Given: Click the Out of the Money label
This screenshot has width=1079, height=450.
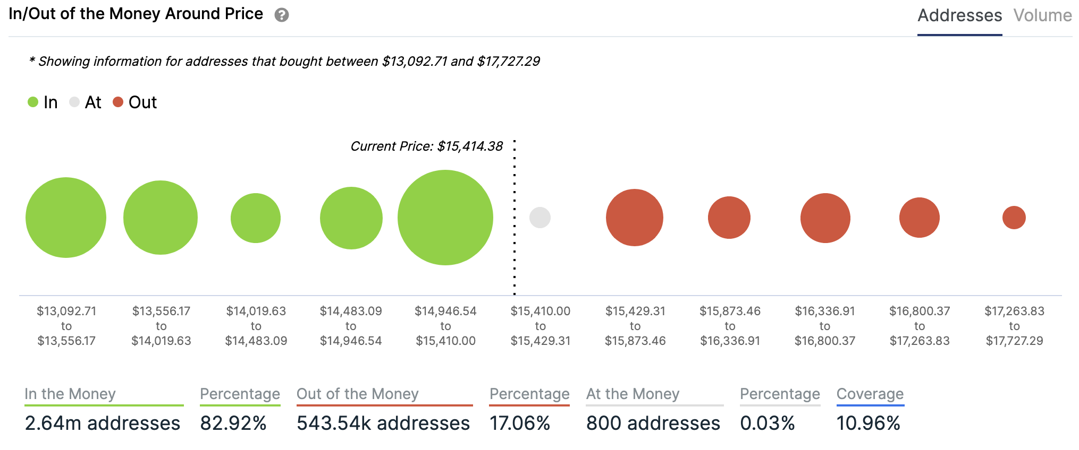Looking at the screenshot, I should [x=358, y=394].
